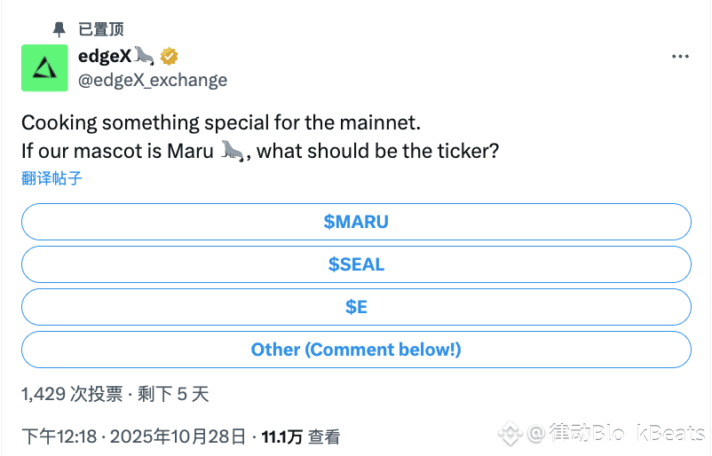Vote for the $MARU poll option
Screen dimensions: 712x456
[x=356, y=222]
